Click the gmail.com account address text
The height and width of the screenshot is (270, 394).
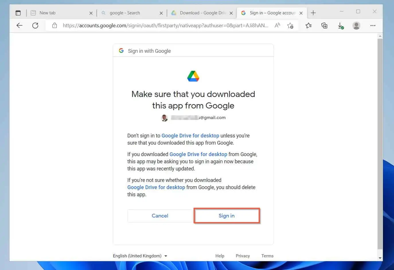click(x=198, y=118)
